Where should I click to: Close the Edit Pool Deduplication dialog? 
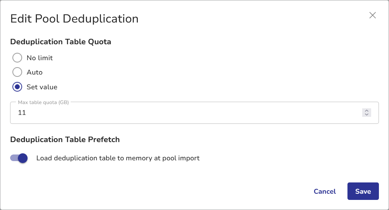tap(372, 16)
